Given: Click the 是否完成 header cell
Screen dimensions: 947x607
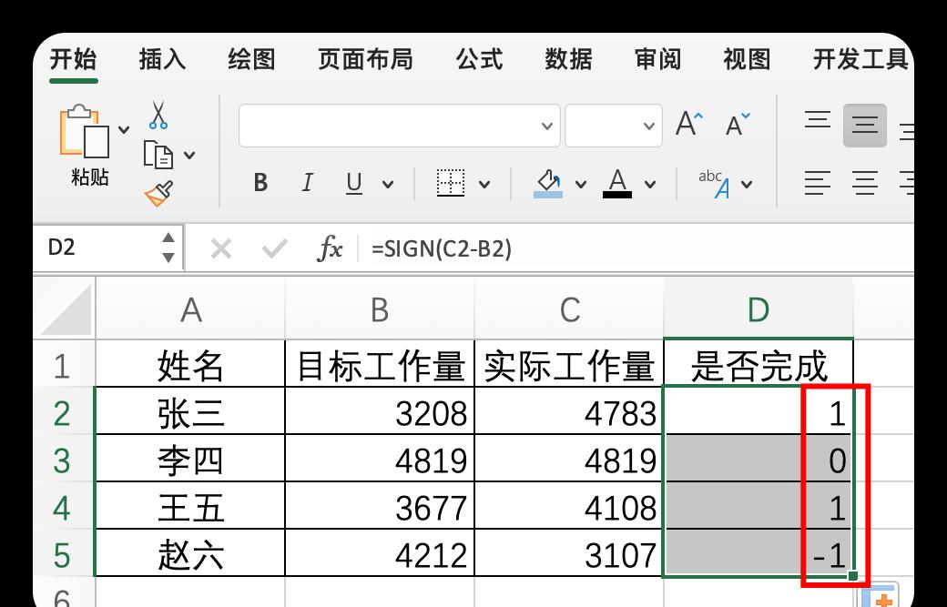Looking at the screenshot, I should click(x=759, y=364).
